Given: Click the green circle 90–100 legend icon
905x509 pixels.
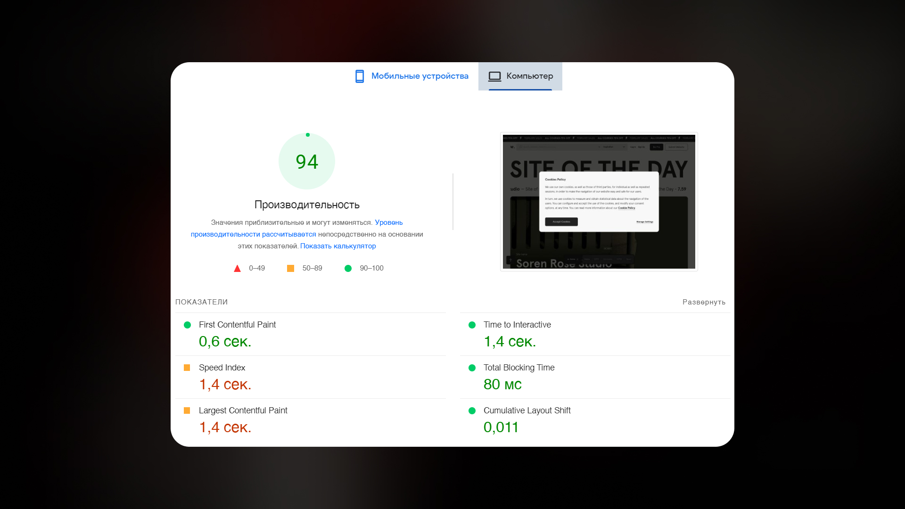Looking at the screenshot, I should point(348,268).
